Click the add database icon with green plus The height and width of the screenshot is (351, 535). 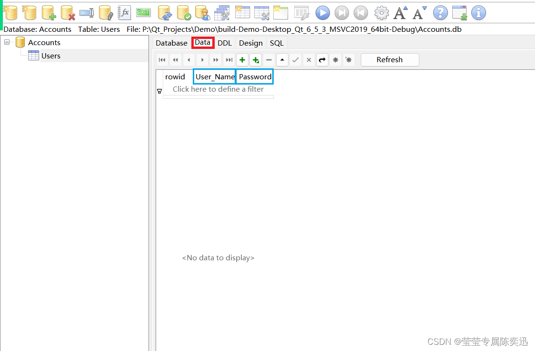click(x=49, y=13)
